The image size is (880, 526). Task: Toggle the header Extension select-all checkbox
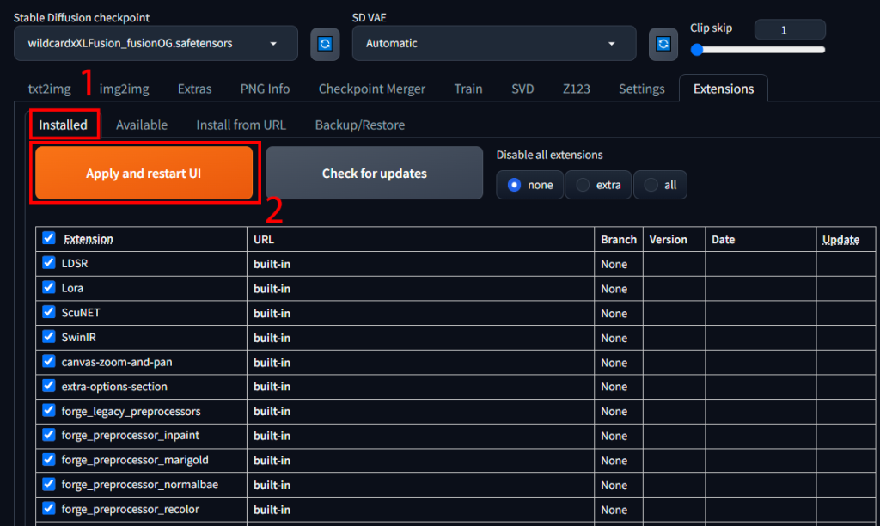coord(49,238)
